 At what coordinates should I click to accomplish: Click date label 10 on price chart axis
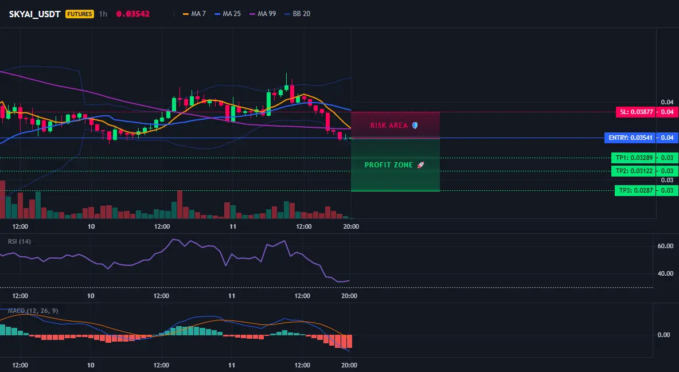pos(91,226)
